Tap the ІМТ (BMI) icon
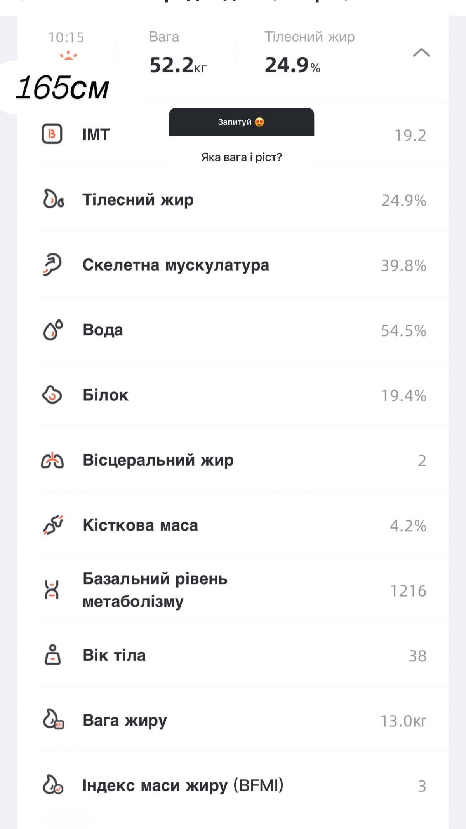The height and width of the screenshot is (829, 466). [52, 134]
